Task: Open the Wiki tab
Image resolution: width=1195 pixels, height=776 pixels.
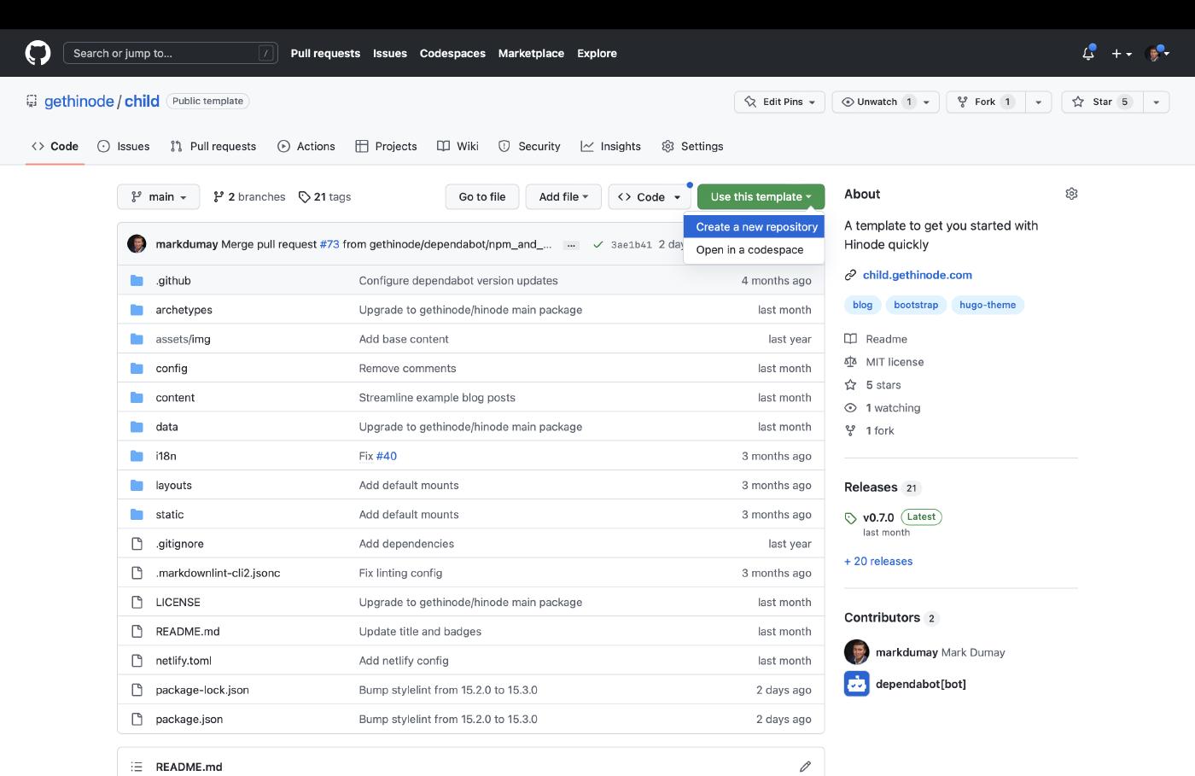Action: [458, 146]
